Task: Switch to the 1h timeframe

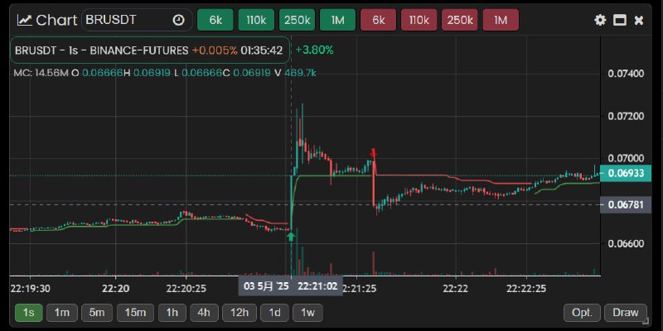Action: [172, 313]
